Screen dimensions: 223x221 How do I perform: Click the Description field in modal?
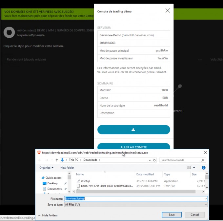133,113
